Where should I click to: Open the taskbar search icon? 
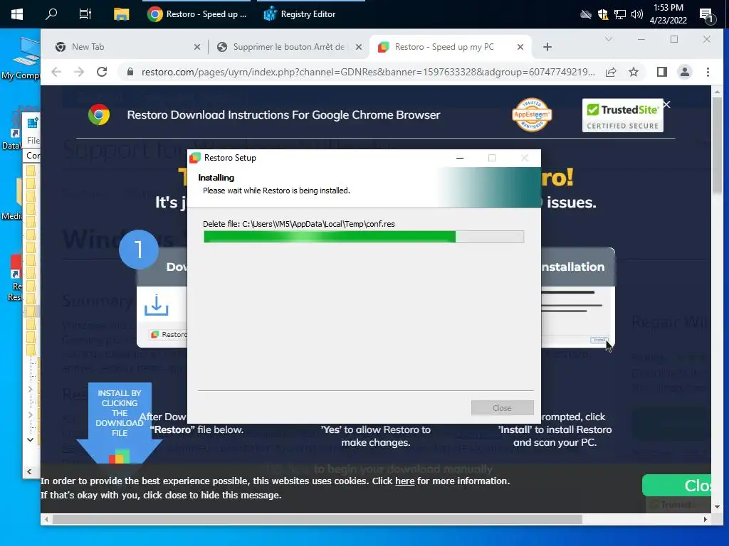click(51, 14)
